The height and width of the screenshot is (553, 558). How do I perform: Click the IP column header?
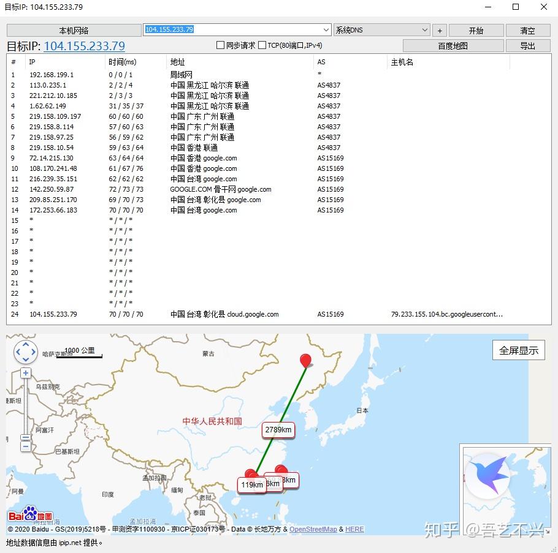65,62
